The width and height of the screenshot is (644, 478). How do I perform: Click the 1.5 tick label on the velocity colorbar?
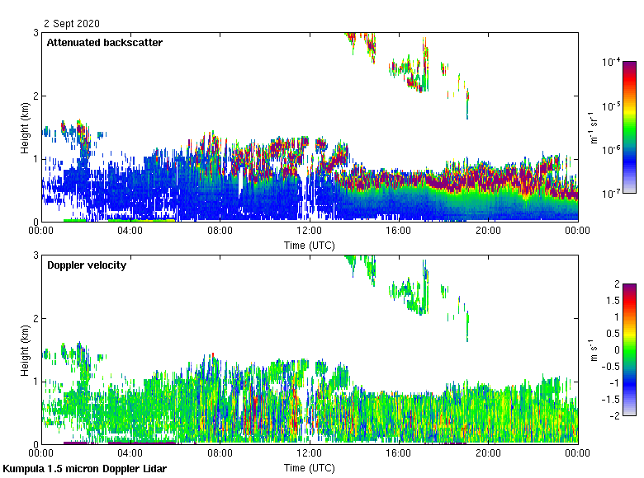point(612,301)
